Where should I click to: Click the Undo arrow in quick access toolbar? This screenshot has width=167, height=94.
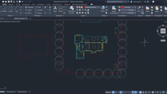(22, 2)
